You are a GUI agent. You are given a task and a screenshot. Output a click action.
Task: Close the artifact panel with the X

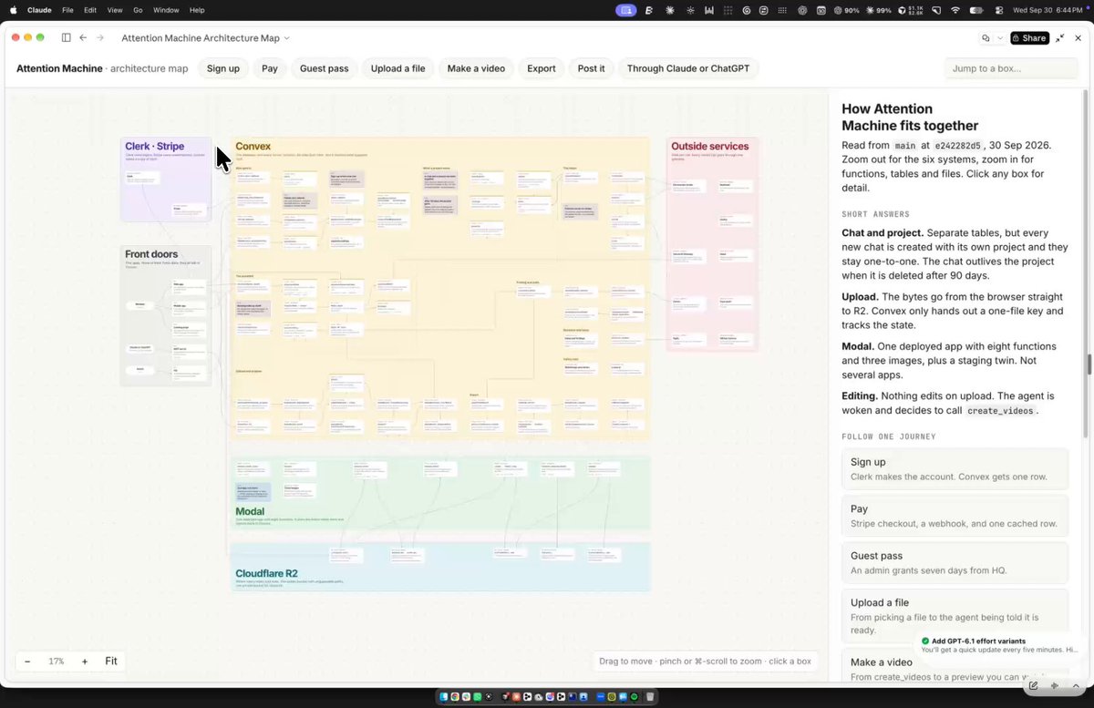(1078, 38)
